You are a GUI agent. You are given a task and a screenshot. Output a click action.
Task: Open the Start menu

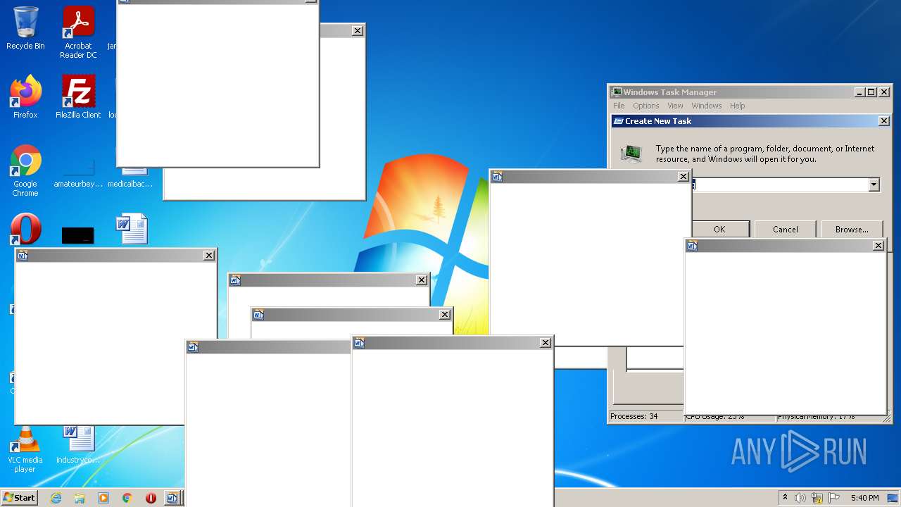(19, 498)
